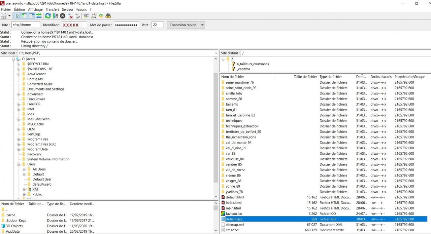Image resolution: width=431 pixels, height=234 pixels.
Task: Open the Site Manager dropdown arrow
Action: [x=9, y=16]
